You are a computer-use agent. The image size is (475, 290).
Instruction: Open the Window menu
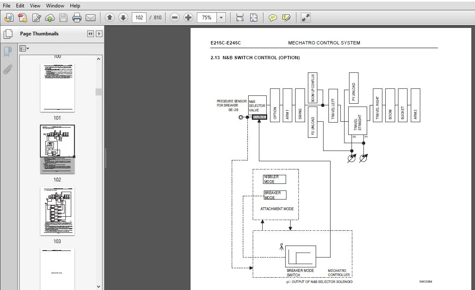(55, 5)
